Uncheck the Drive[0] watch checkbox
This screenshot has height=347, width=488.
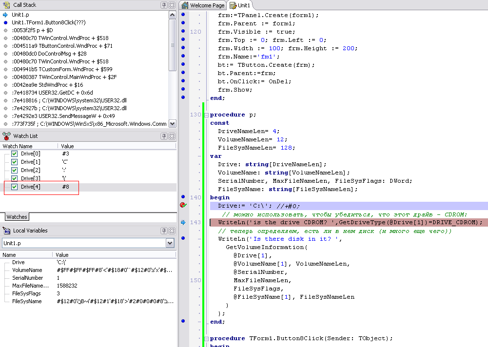pos(14,154)
